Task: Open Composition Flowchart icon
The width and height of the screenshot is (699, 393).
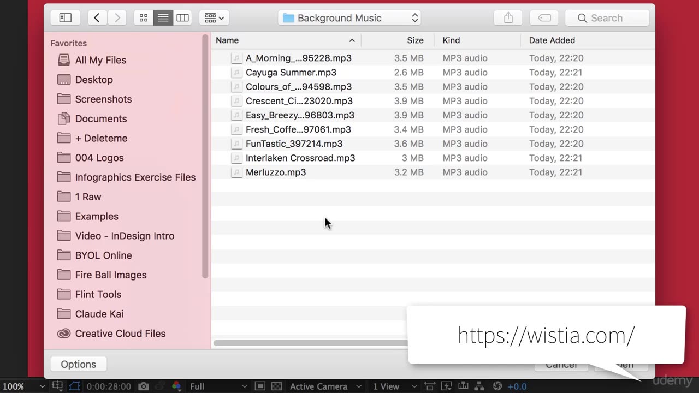Action: point(479,386)
